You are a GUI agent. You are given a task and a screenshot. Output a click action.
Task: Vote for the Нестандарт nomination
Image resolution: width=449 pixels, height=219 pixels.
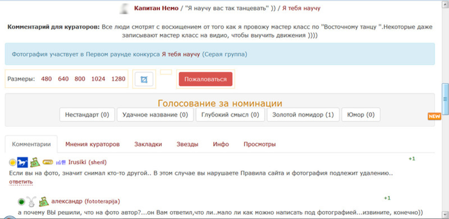tap(87, 115)
